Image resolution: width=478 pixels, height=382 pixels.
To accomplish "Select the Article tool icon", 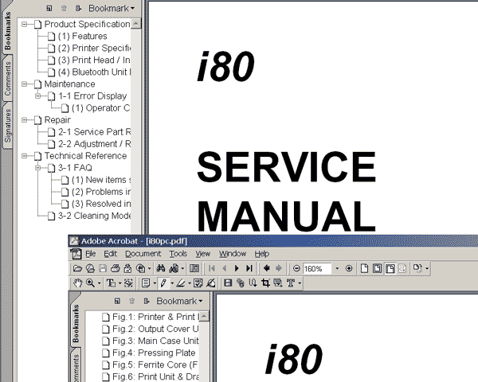I will coord(253,283).
